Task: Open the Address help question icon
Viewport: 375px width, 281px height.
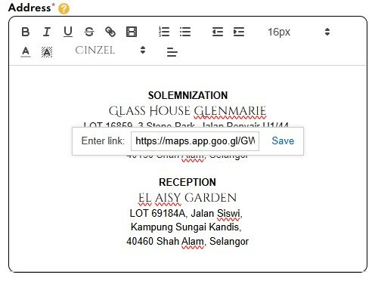Action: 64,8
